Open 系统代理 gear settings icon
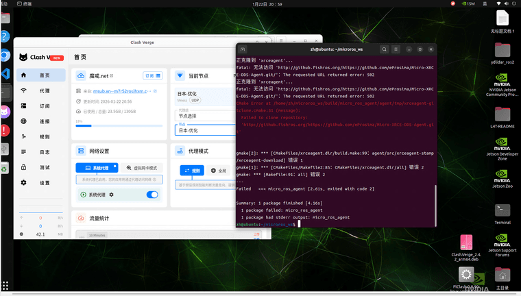521x296 pixels. (111, 195)
